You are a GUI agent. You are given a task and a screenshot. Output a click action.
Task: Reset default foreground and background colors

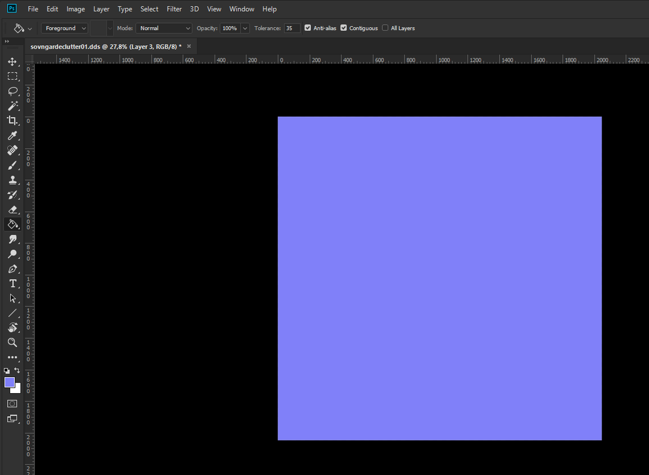pyautogui.click(x=7, y=371)
